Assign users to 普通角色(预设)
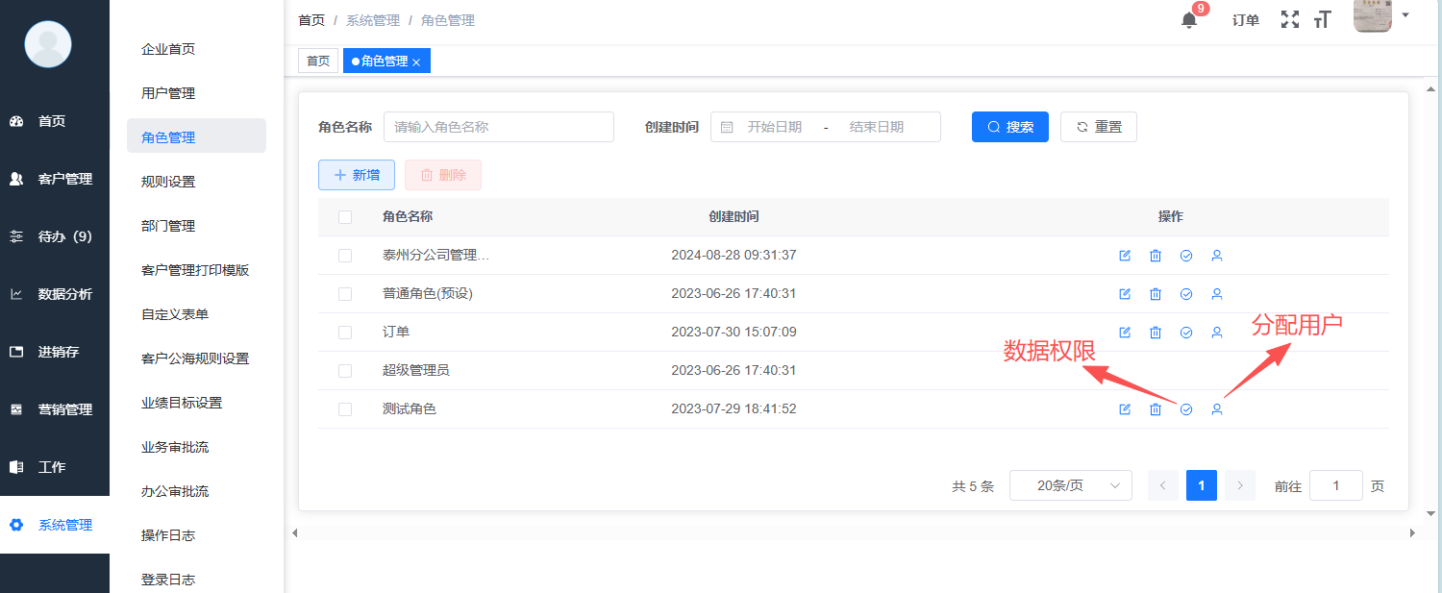The image size is (1442, 593). coord(1216,294)
